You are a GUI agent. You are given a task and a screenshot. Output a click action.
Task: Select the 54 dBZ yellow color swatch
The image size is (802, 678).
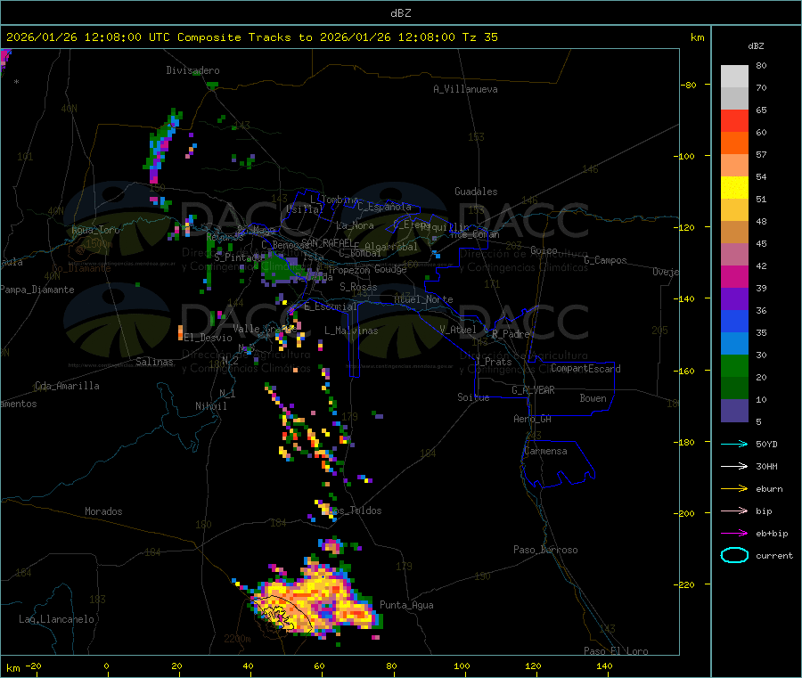[x=734, y=188]
